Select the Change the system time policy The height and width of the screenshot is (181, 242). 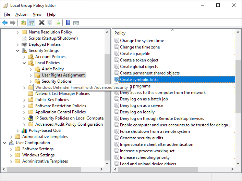(x=142, y=41)
